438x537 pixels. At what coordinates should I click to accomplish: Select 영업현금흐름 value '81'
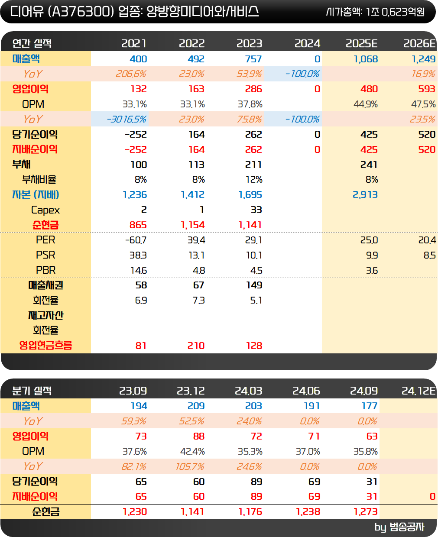(141, 346)
